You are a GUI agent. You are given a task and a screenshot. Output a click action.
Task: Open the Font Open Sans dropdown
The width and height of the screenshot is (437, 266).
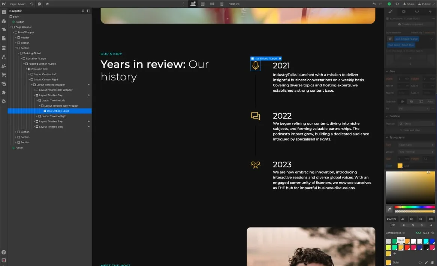pos(416,145)
